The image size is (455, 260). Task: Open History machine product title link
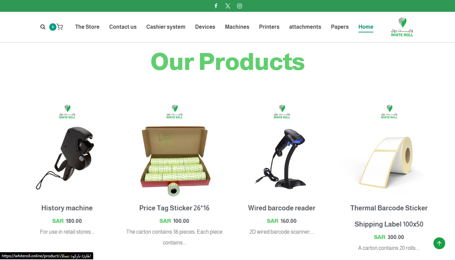click(67, 208)
